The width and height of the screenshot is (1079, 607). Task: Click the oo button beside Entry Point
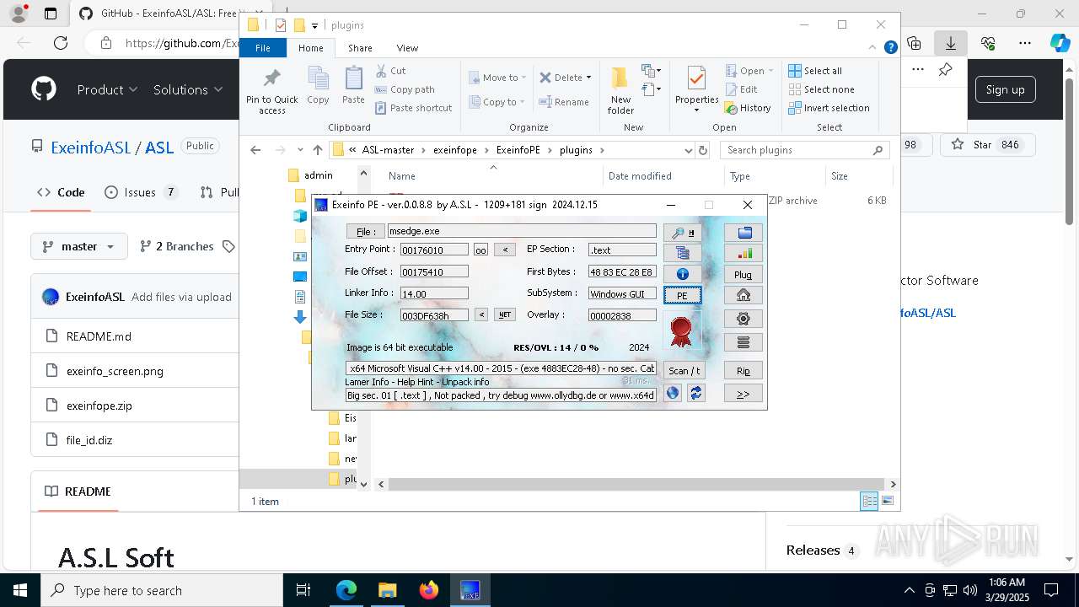(480, 250)
